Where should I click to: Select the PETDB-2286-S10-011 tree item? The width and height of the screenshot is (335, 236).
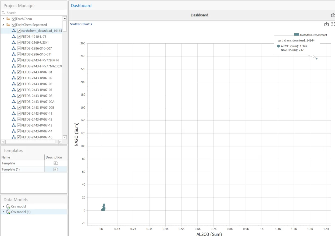[x=37, y=54]
